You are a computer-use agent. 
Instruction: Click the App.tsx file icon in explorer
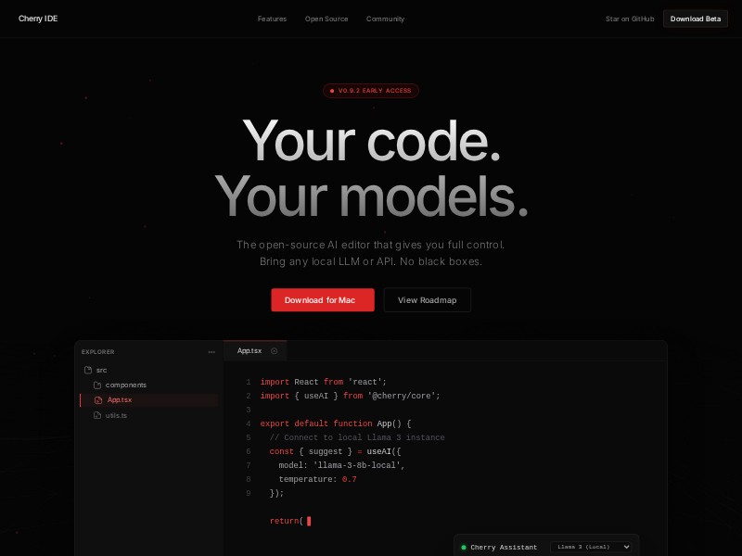click(98, 400)
